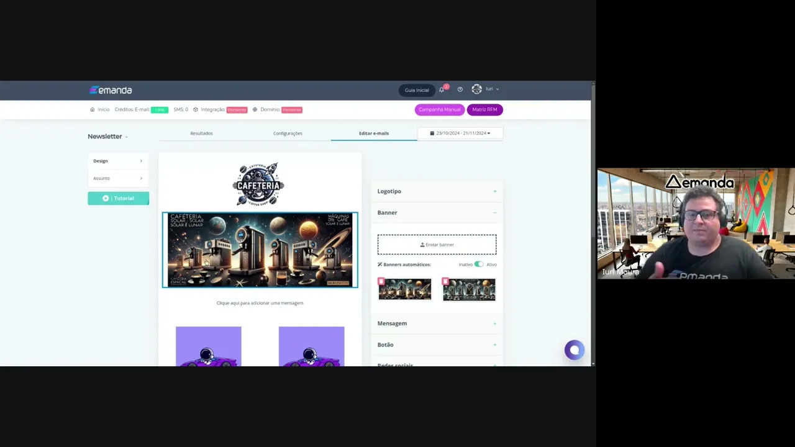The image size is (795, 447).
Task: Open the Newsletter dropdown
Action: point(107,136)
